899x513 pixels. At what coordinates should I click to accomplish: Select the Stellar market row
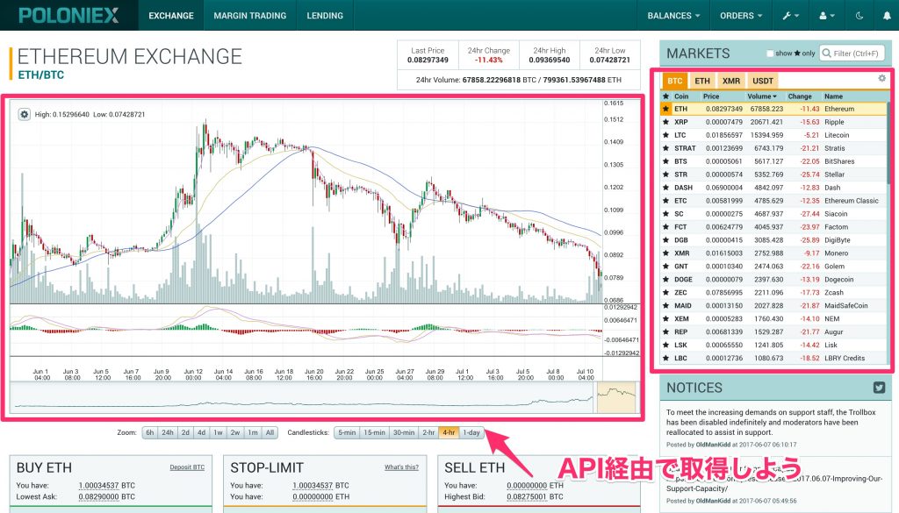(773, 175)
